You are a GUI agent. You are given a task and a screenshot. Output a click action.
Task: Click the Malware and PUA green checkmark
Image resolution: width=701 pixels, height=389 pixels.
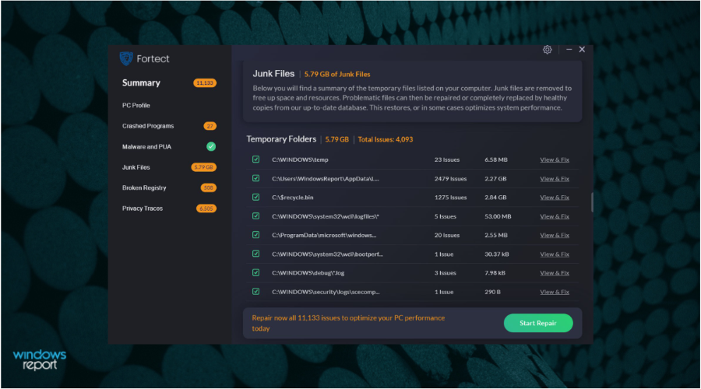pos(211,146)
